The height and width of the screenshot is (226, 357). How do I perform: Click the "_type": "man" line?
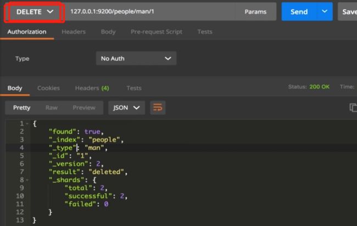[78, 148]
